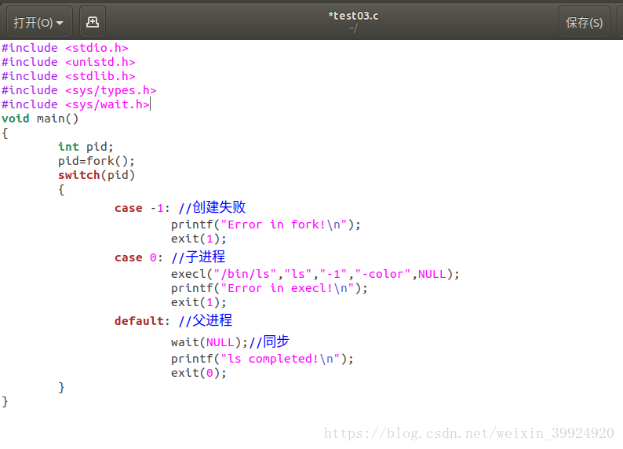Viewport: 623px width, 449px height.
Task: Click the //同步 comment
Action: pos(269,341)
